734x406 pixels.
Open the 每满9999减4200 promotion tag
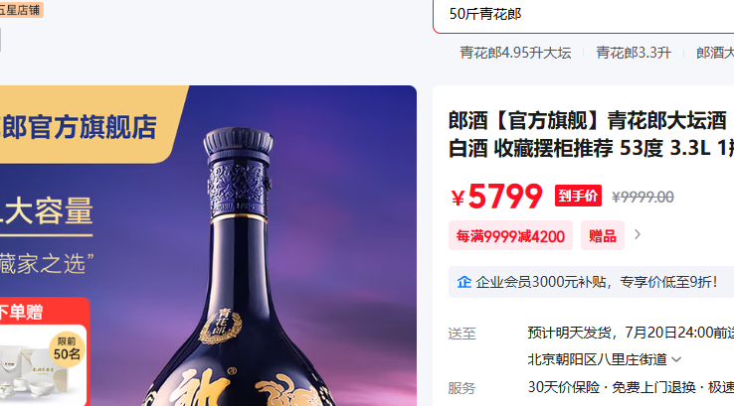tap(510, 235)
